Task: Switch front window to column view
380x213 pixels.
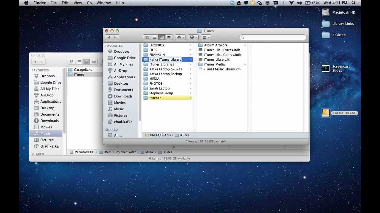Action: click(162, 37)
